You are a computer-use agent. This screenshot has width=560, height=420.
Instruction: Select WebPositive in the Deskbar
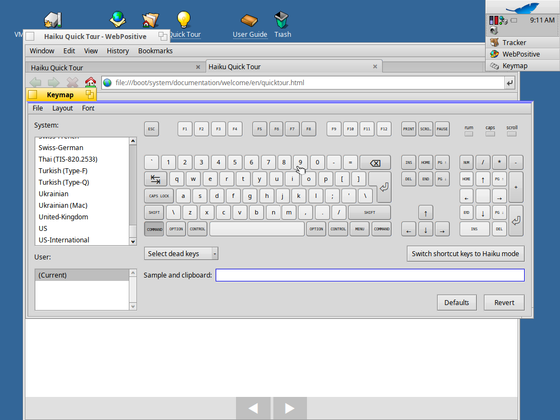(523, 54)
